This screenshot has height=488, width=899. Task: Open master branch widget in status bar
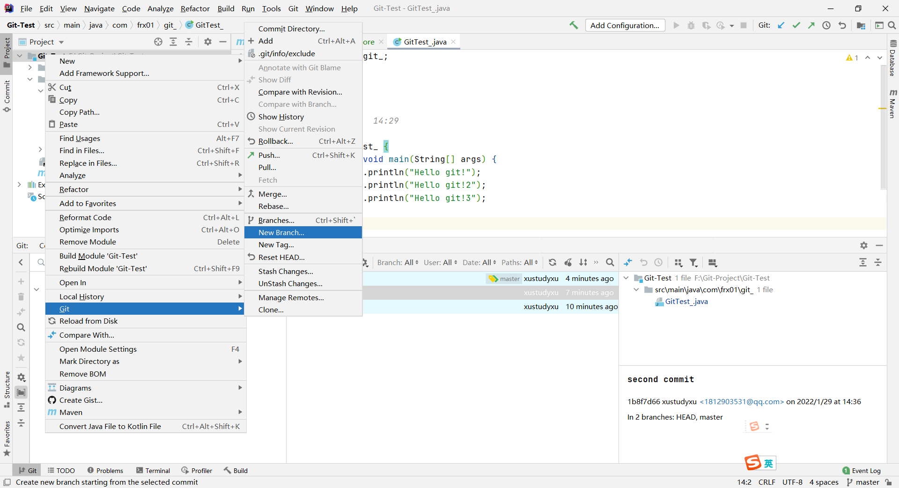point(863,482)
